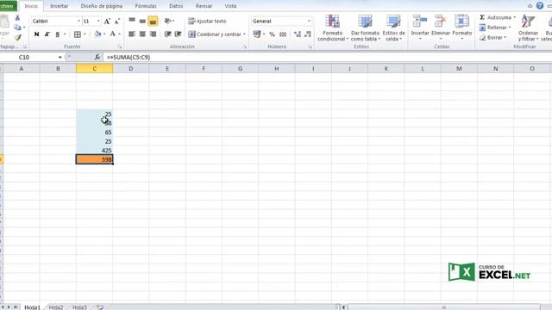Open the Vista ribbon tab
The height and width of the screenshot is (310, 552).
coord(230,6)
